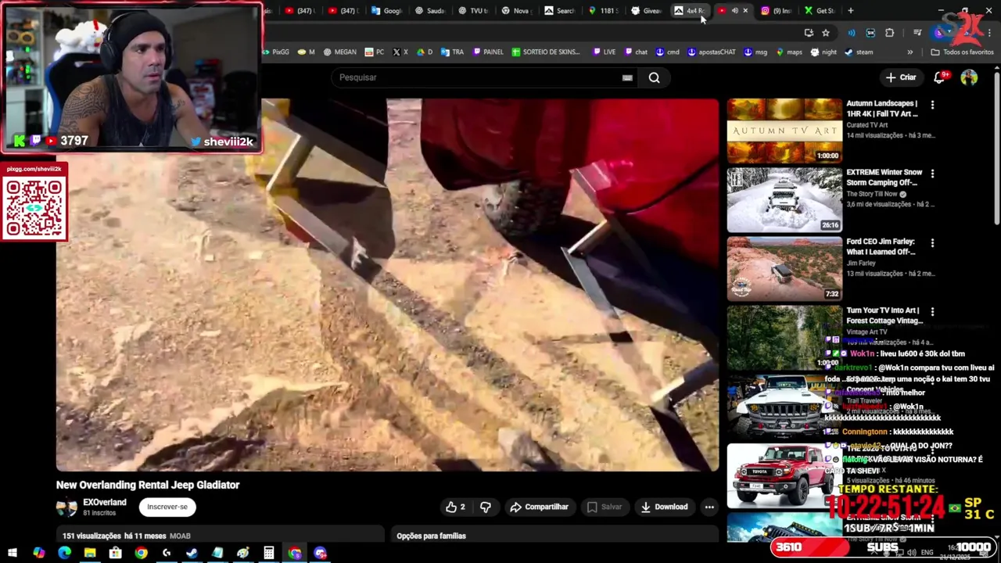The image size is (1001, 563).
Task: Open more actions menu under video
Action: tap(709, 507)
